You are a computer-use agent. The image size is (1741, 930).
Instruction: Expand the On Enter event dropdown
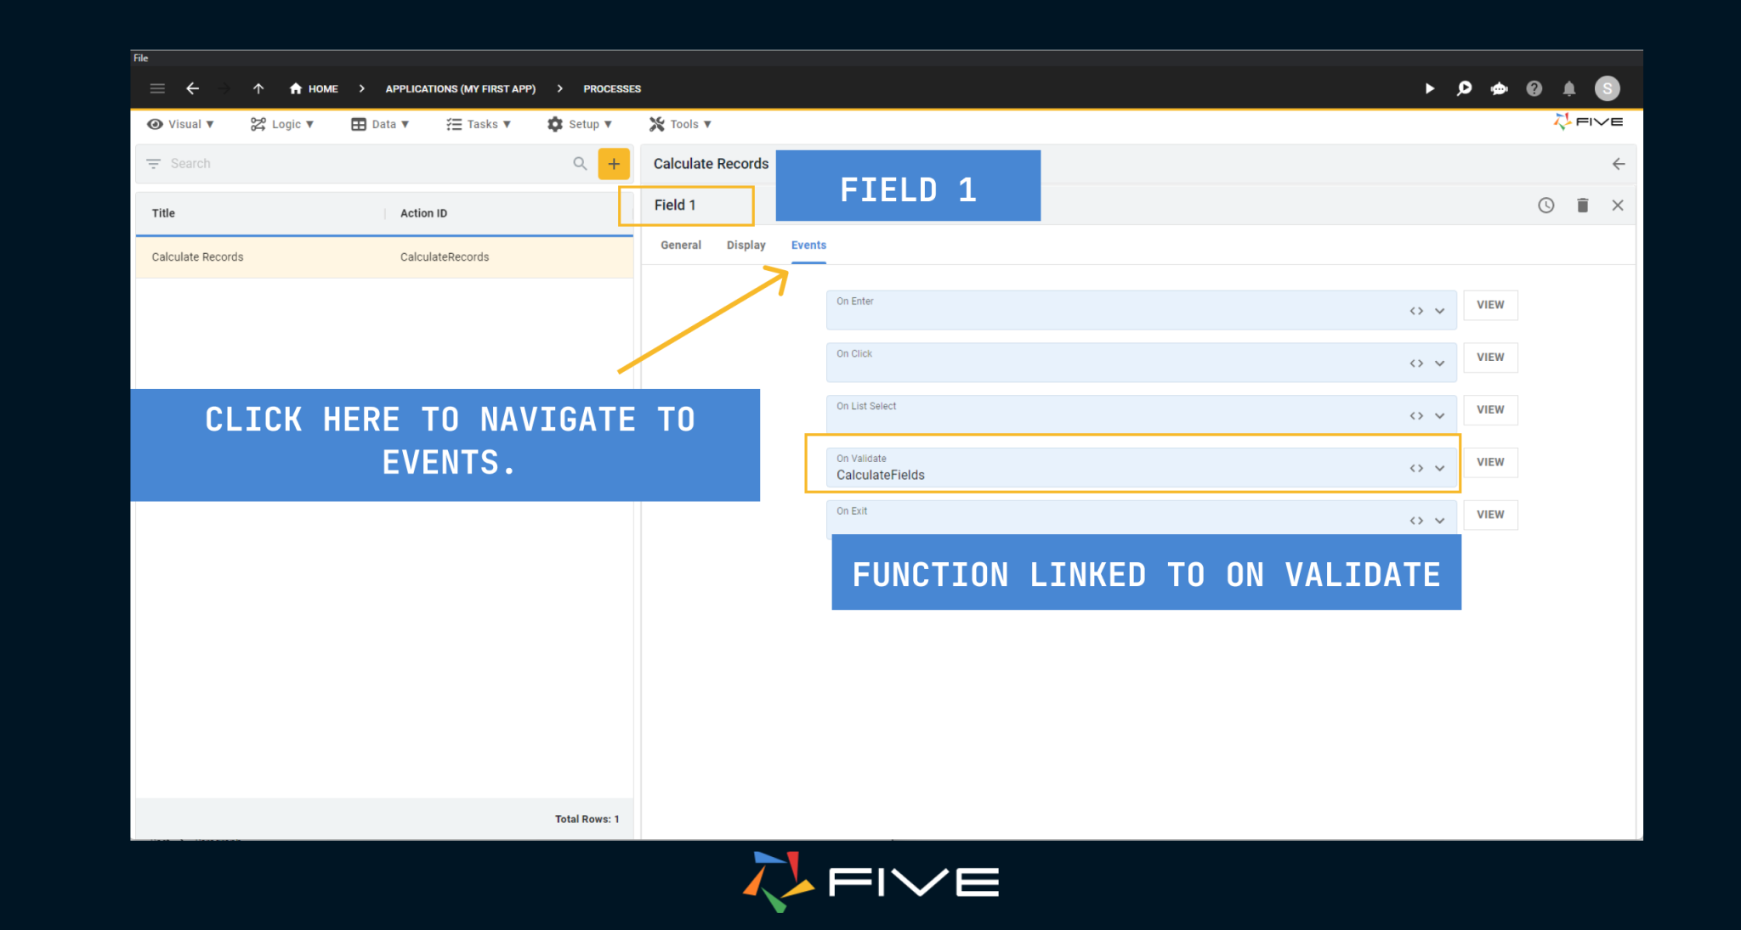[x=1440, y=310]
